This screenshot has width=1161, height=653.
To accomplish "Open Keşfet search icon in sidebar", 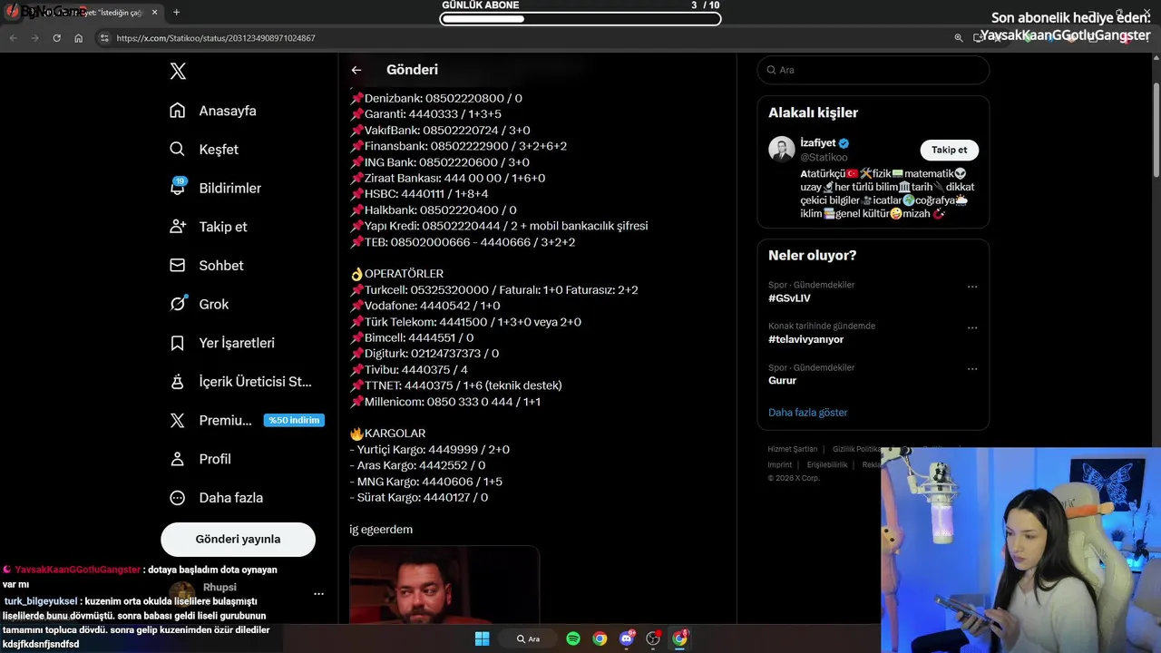I will click(x=178, y=150).
